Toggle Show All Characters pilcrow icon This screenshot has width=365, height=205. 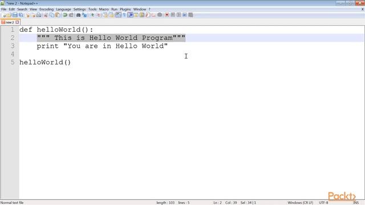124,15
